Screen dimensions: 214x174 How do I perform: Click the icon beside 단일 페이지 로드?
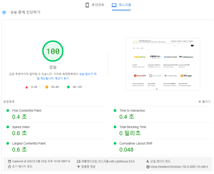point(148,161)
